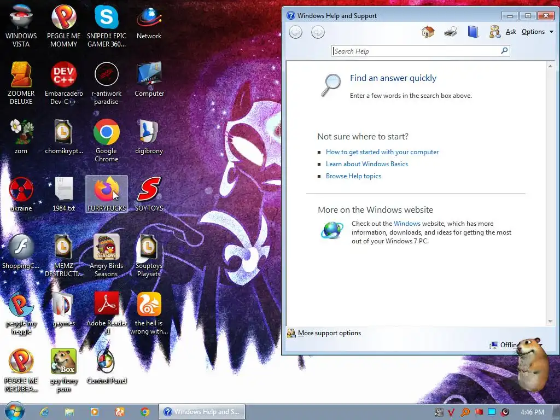Click the Print icon in Help toolbar
The height and width of the screenshot is (420, 560).
(x=451, y=32)
